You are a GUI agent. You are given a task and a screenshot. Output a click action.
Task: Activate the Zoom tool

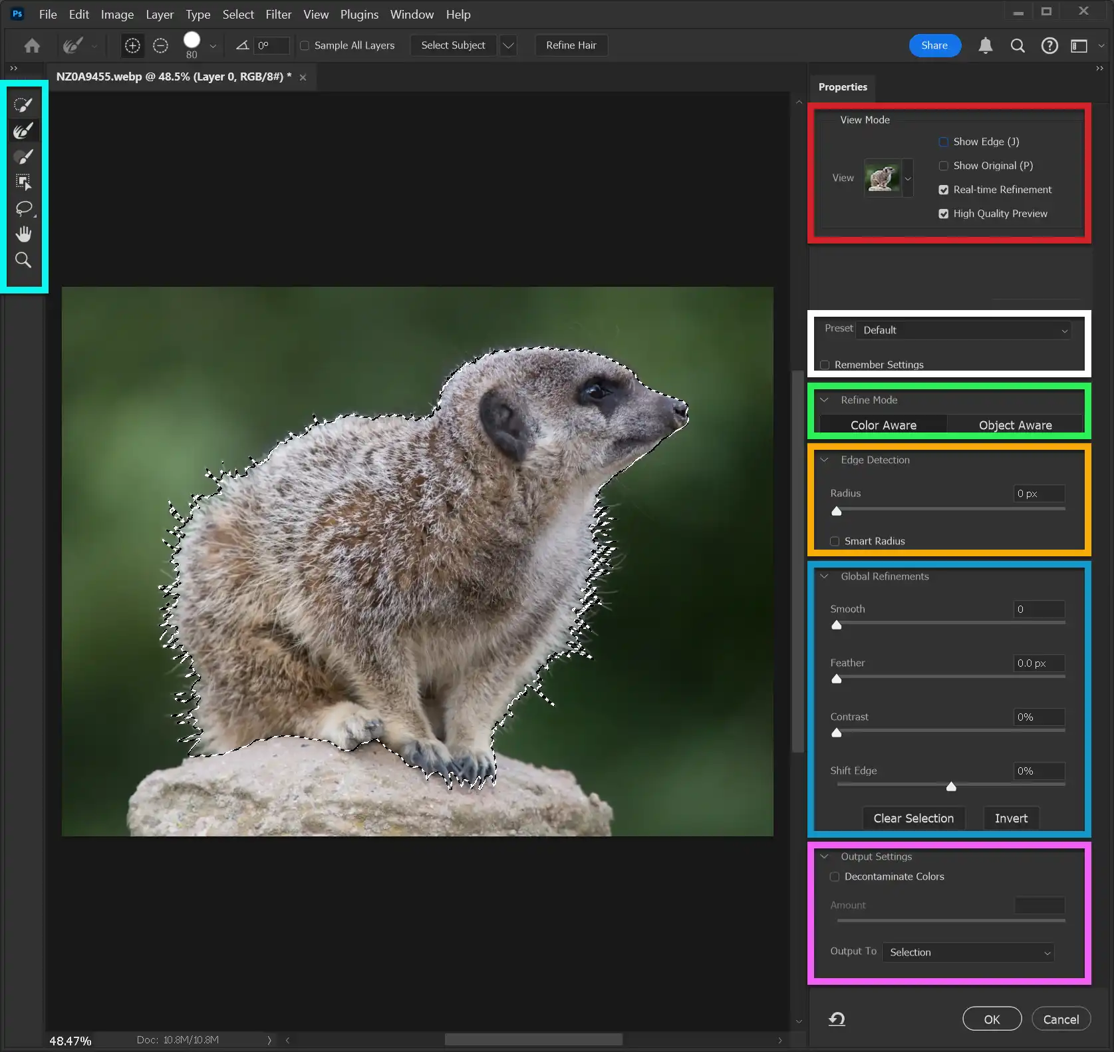[23, 260]
